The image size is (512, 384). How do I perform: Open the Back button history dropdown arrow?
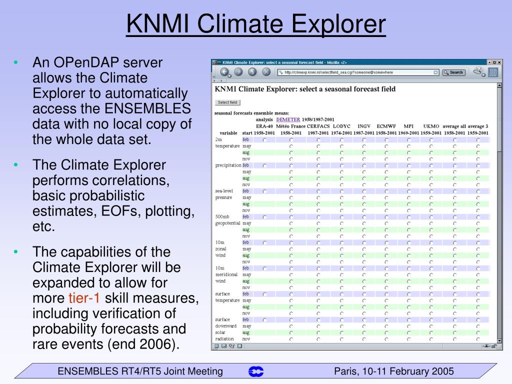tap(229, 76)
